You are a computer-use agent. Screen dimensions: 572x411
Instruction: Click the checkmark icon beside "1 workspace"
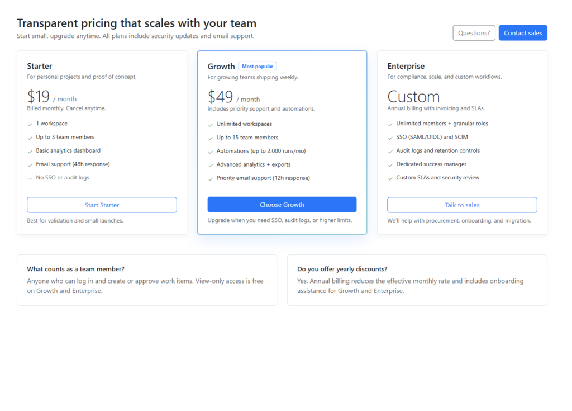30,124
